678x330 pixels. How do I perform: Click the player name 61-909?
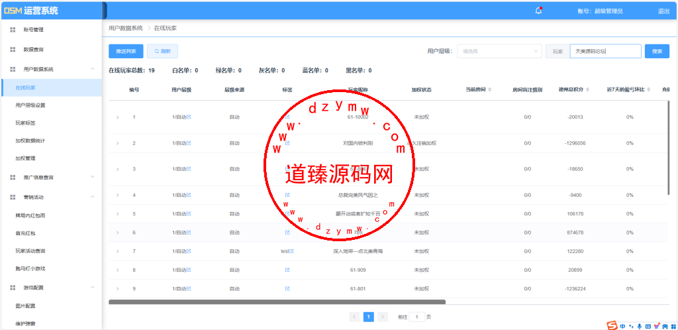[x=358, y=270]
